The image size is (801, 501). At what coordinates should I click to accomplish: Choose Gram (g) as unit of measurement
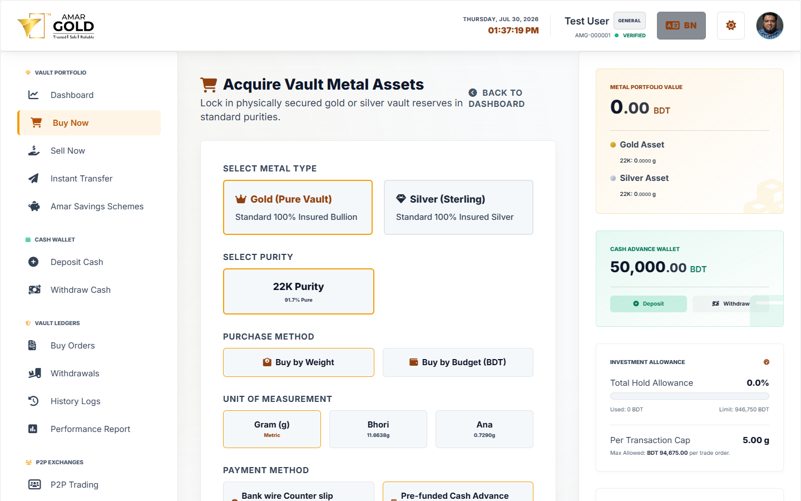tap(272, 429)
